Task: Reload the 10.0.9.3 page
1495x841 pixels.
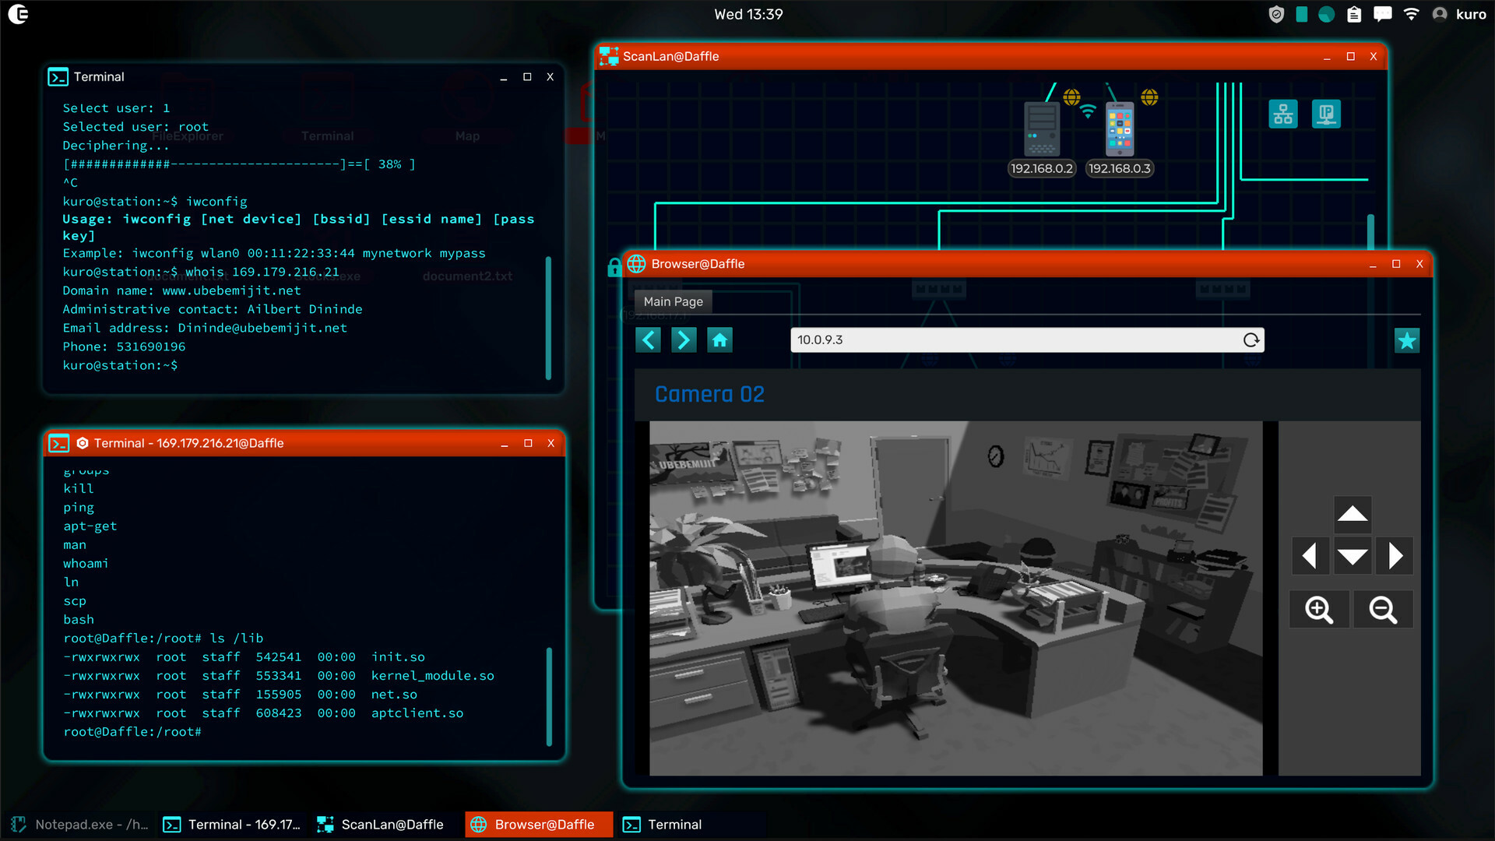Action: coord(1251,340)
